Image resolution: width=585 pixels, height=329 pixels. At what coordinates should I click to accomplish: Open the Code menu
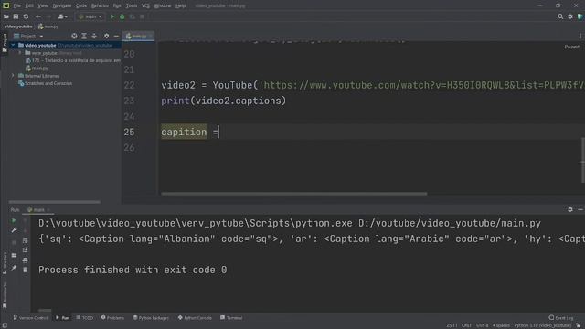81,5
